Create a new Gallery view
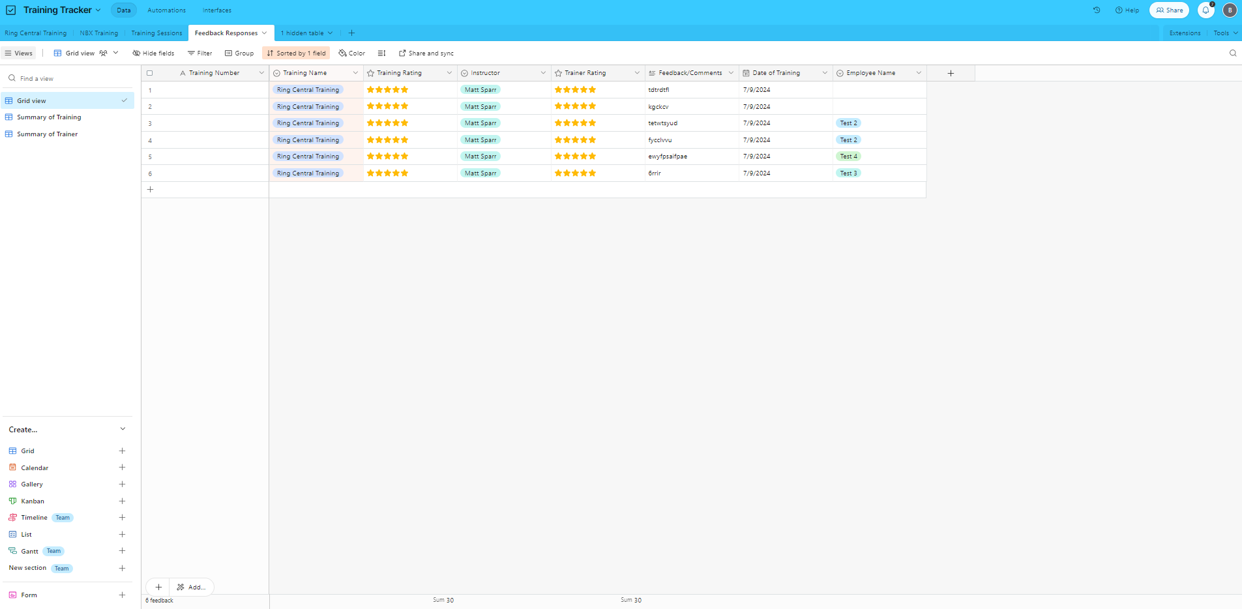 click(x=122, y=484)
